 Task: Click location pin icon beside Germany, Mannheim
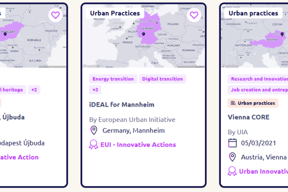coord(94,131)
